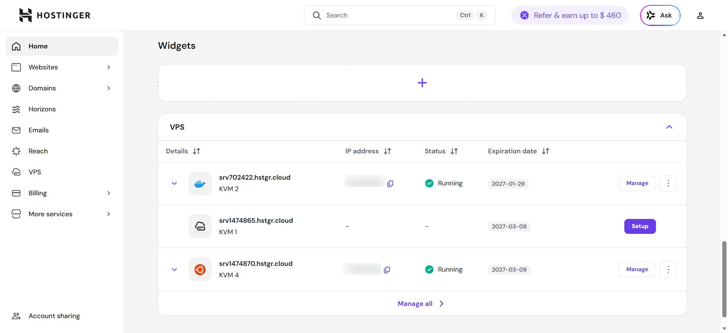
Task: Click the Emails envelope icon
Action: [16, 130]
